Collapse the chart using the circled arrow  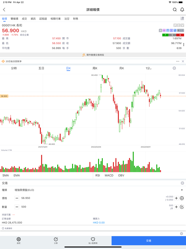pyautogui.click(x=174, y=68)
